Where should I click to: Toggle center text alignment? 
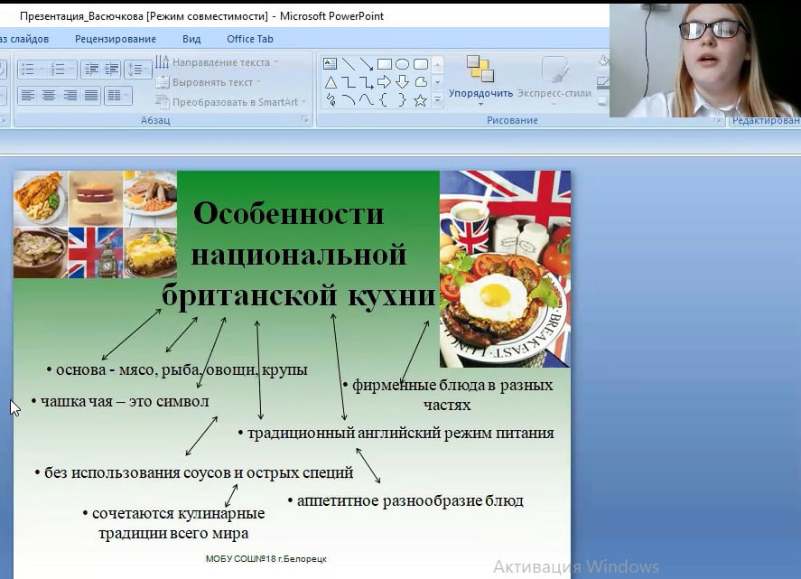point(49,95)
